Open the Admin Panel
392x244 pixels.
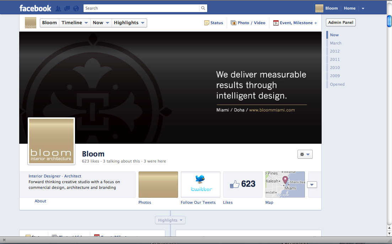tap(340, 22)
